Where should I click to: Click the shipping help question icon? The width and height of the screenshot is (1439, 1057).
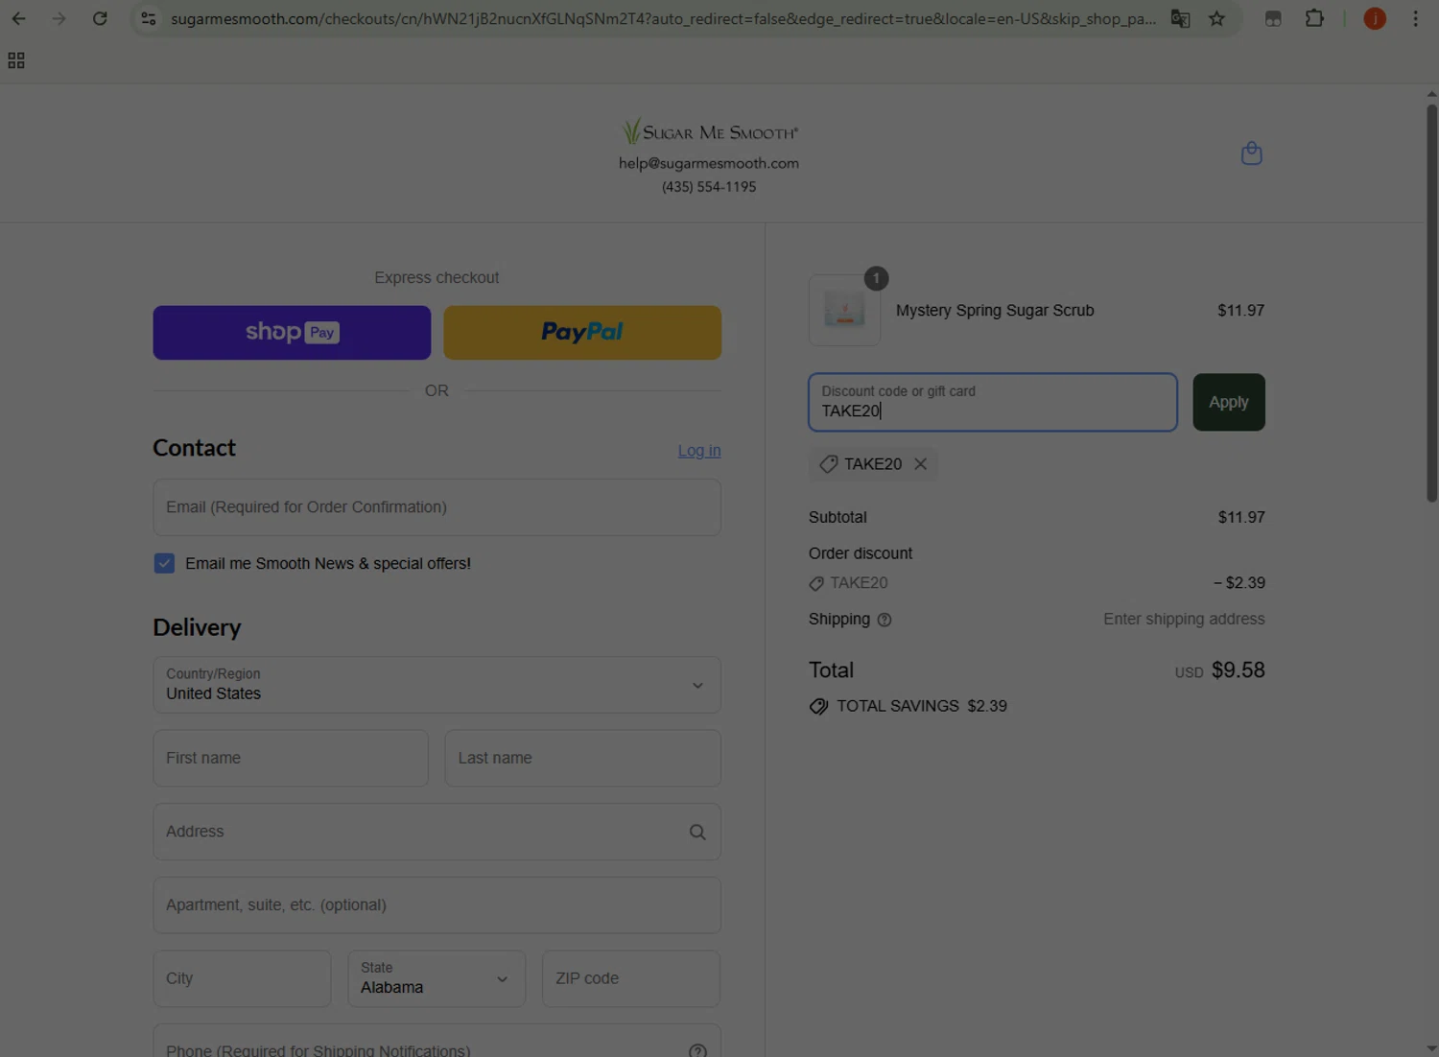tap(885, 620)
